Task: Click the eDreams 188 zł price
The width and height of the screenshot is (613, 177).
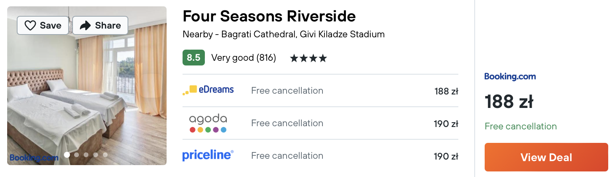Action: 446,91
